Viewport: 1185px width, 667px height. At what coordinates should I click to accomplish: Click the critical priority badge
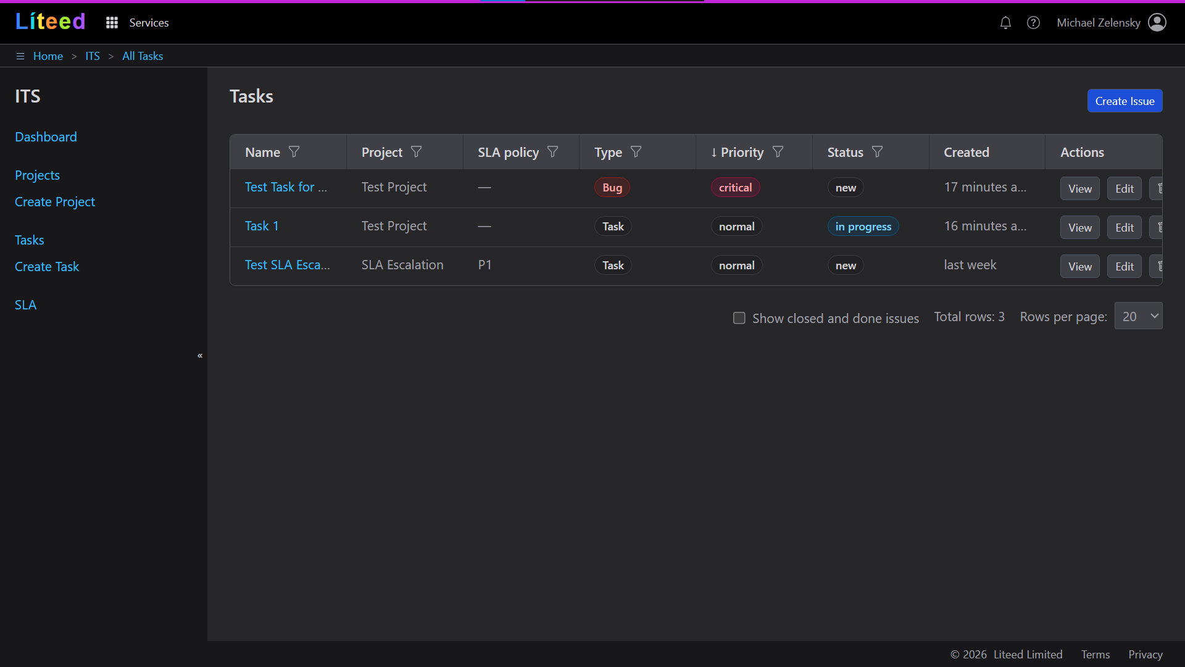735,188
